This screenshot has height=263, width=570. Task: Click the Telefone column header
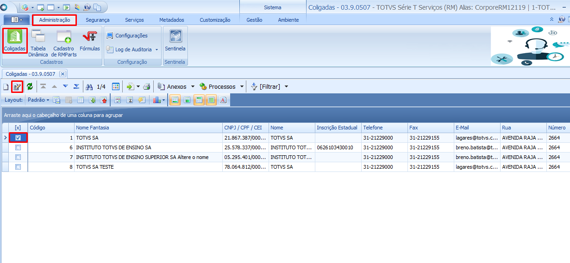coord(384,128)
